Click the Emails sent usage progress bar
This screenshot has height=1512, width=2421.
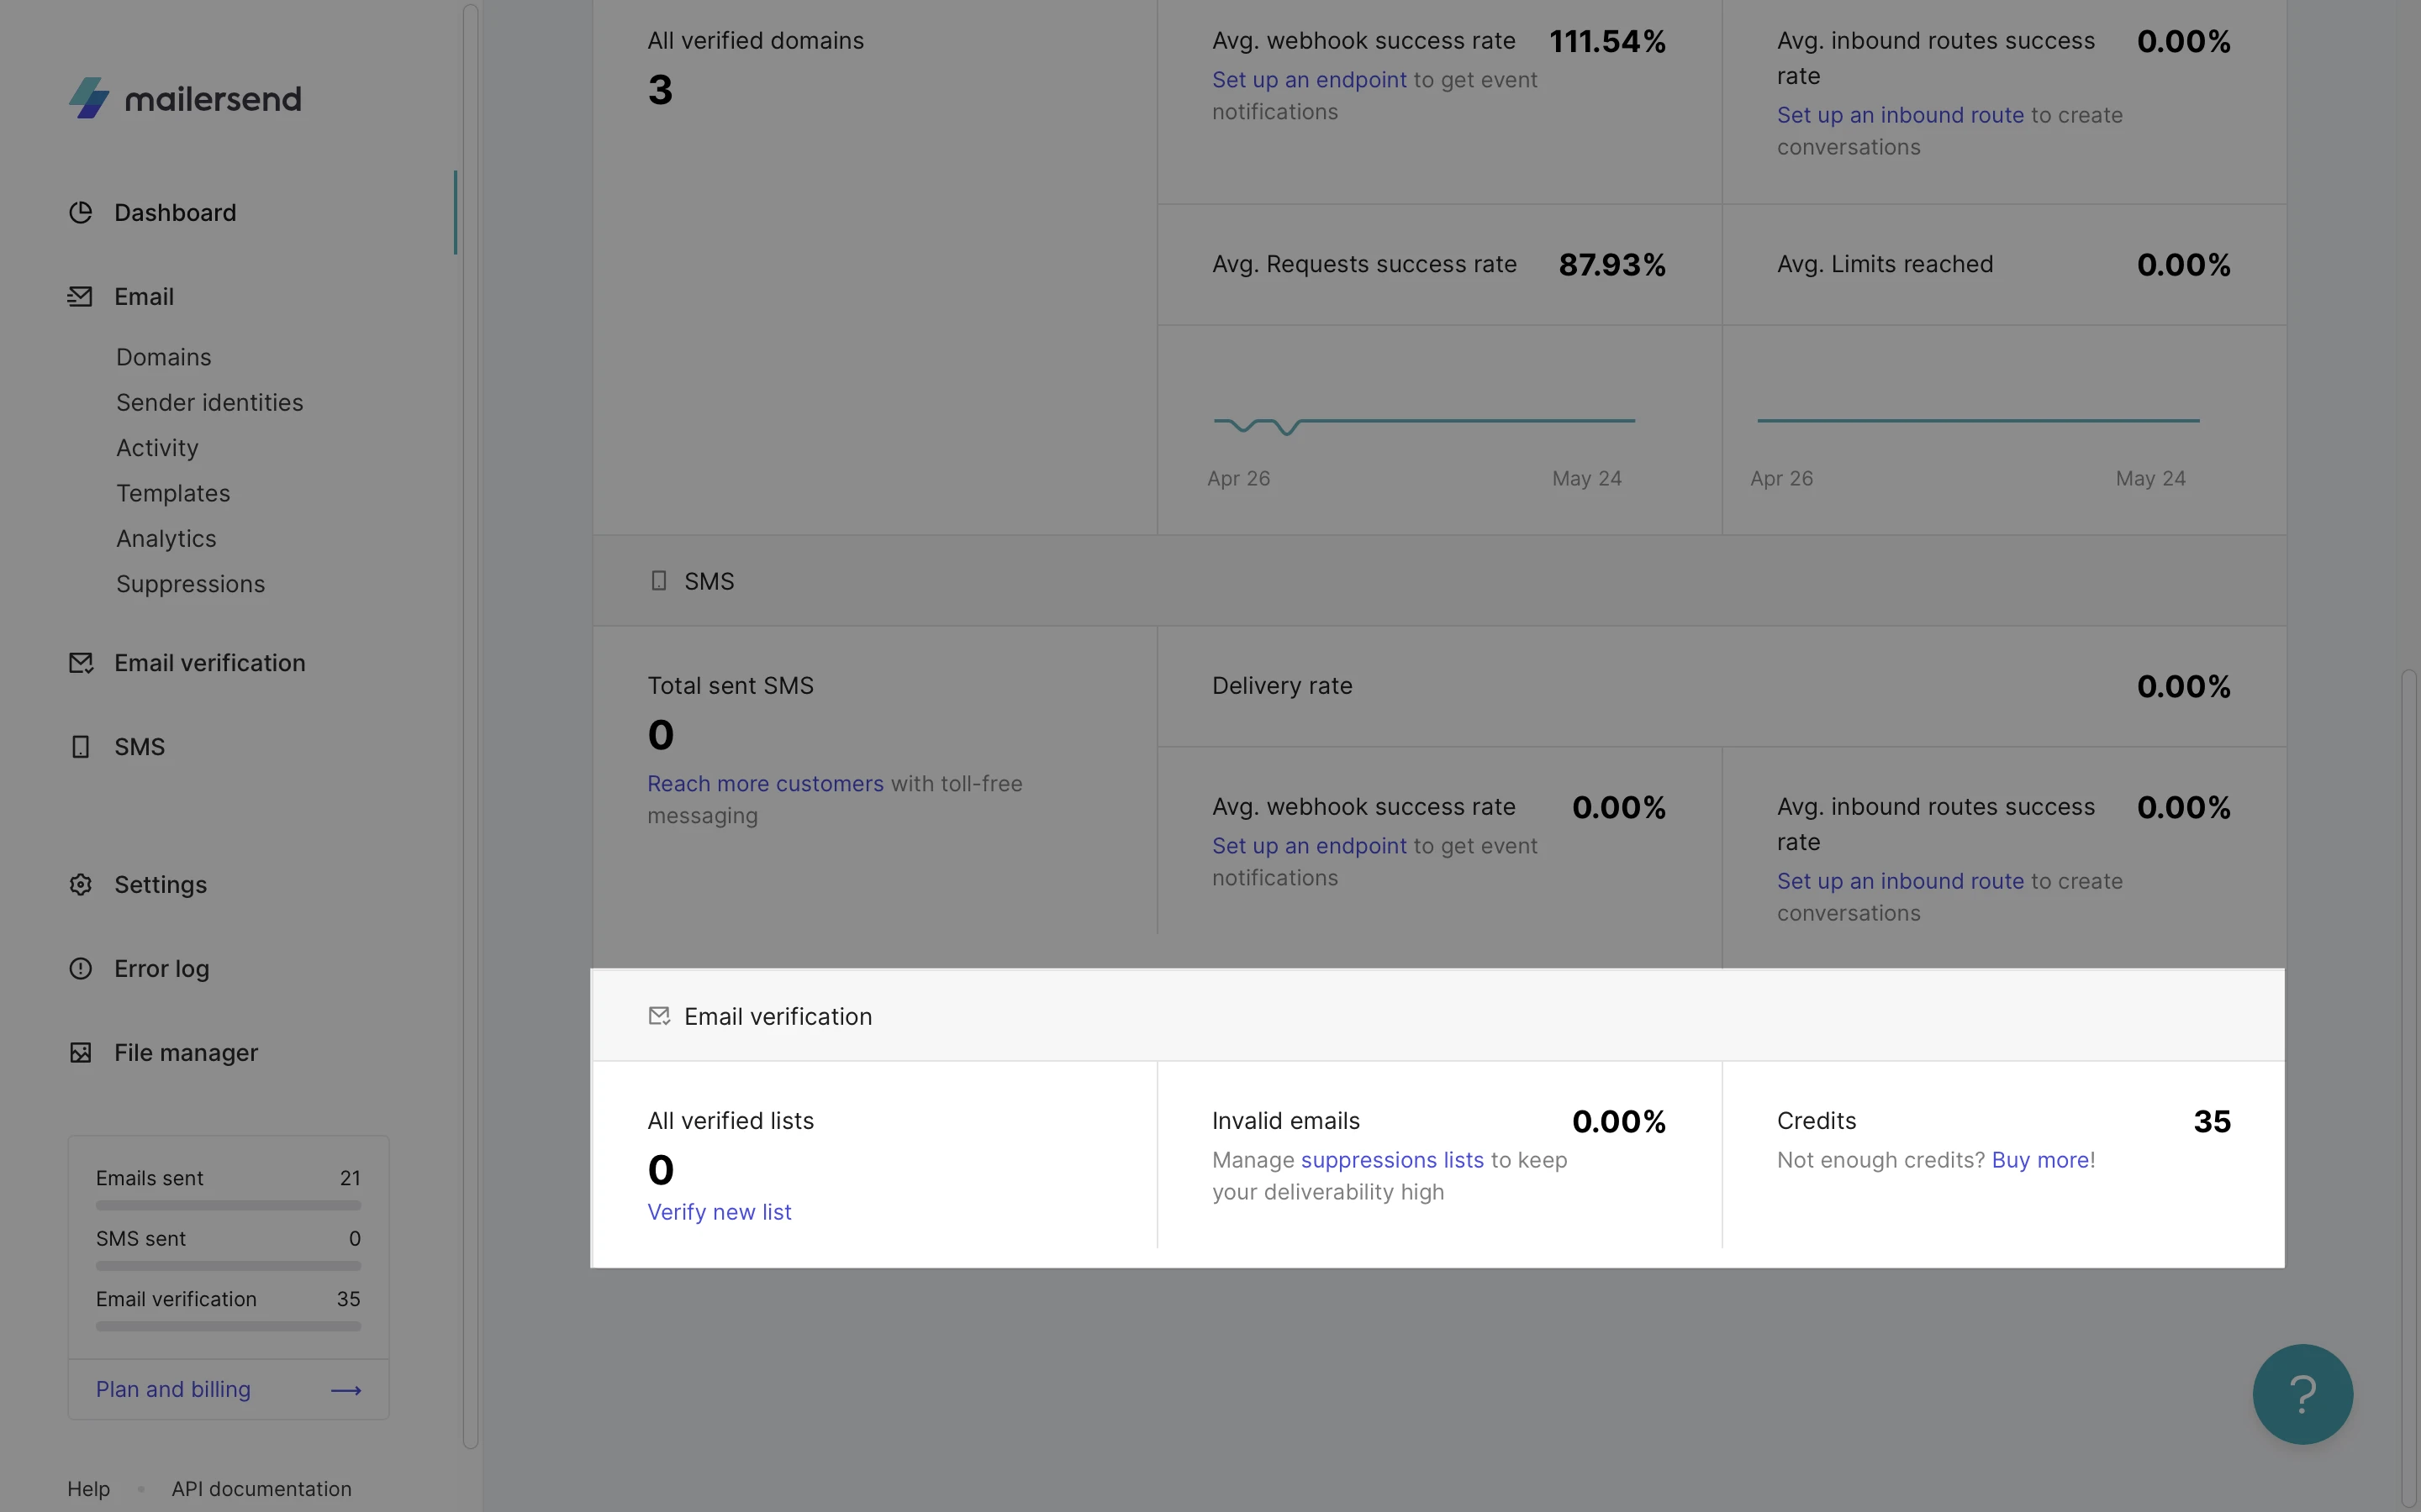pyautogui.click(x=228, y=1206)
